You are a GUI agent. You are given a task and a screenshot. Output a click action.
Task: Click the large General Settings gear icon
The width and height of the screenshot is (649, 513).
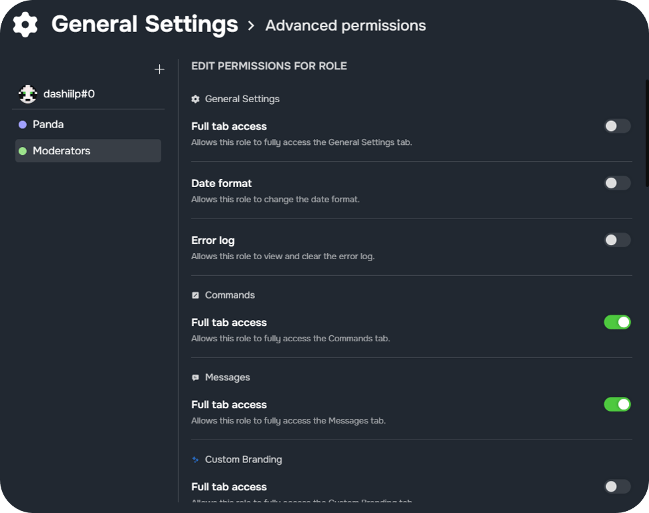pyautogui.click(x=25, y=25)
